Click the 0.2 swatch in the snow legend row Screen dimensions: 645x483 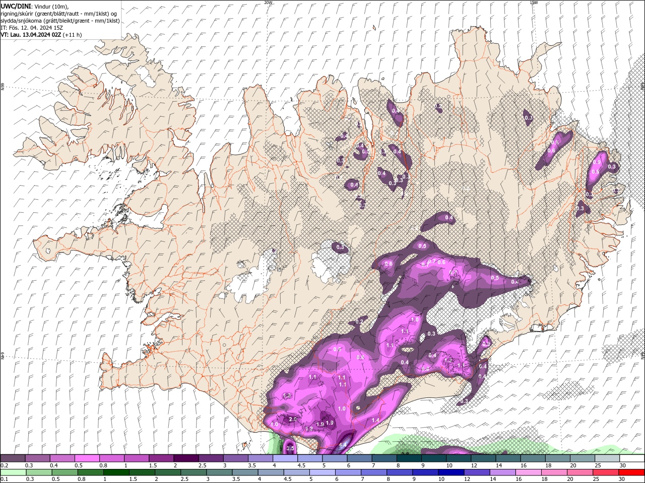point(13,458)
